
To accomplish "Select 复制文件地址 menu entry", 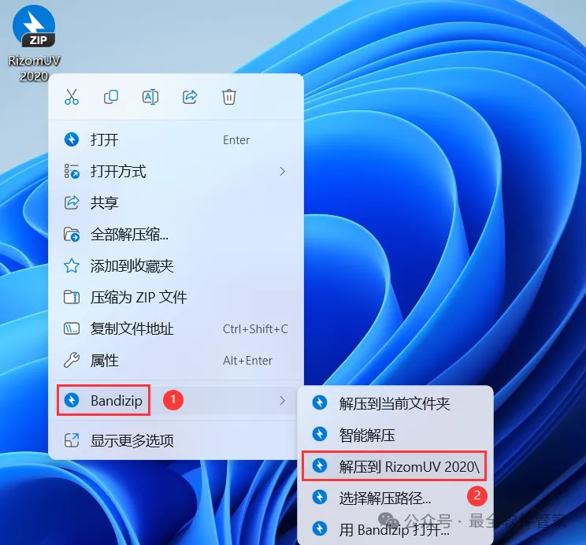I will pos(176,329).
